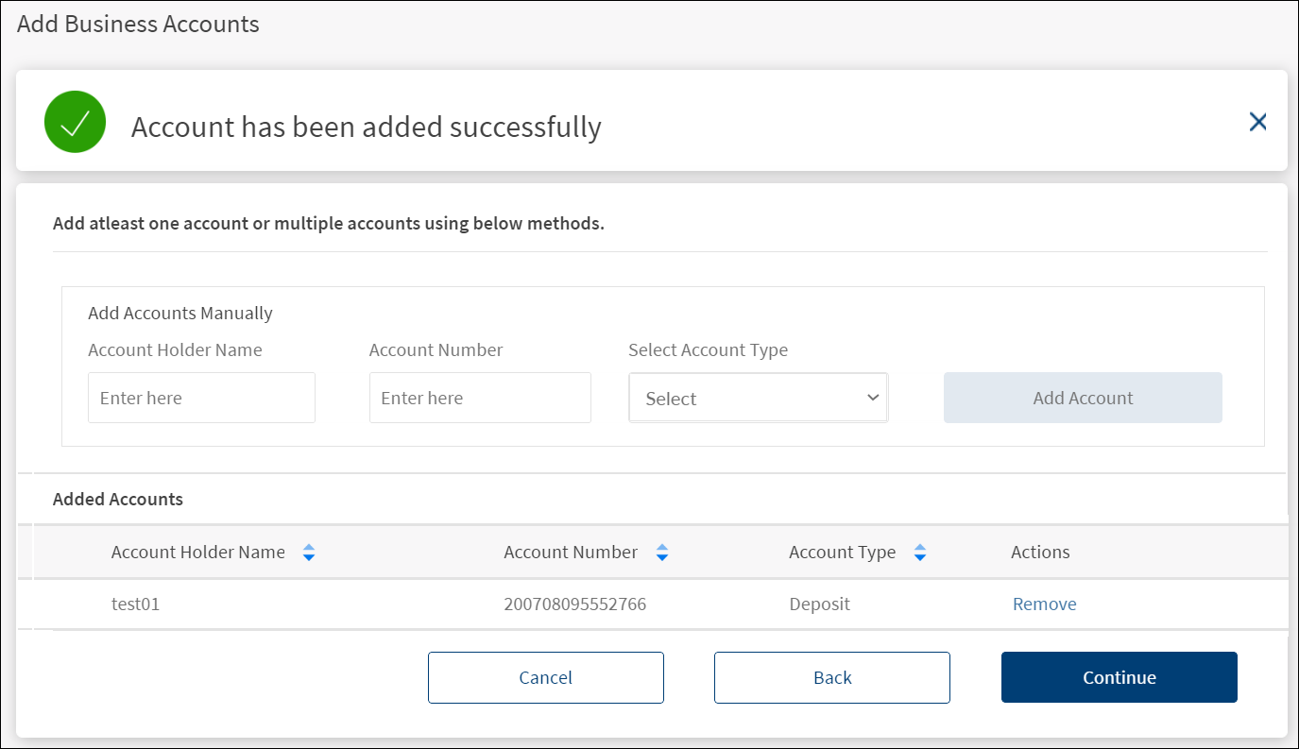Click the Add Business Accounts page title
Screen dimensions: 1299x749
pyautogui.click(x=138, y=25)
